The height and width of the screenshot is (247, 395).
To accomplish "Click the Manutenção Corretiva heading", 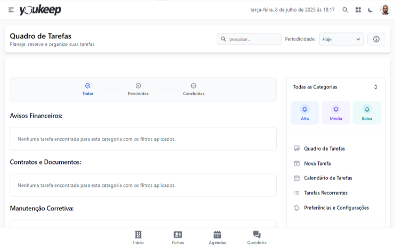I will point(42,209).
